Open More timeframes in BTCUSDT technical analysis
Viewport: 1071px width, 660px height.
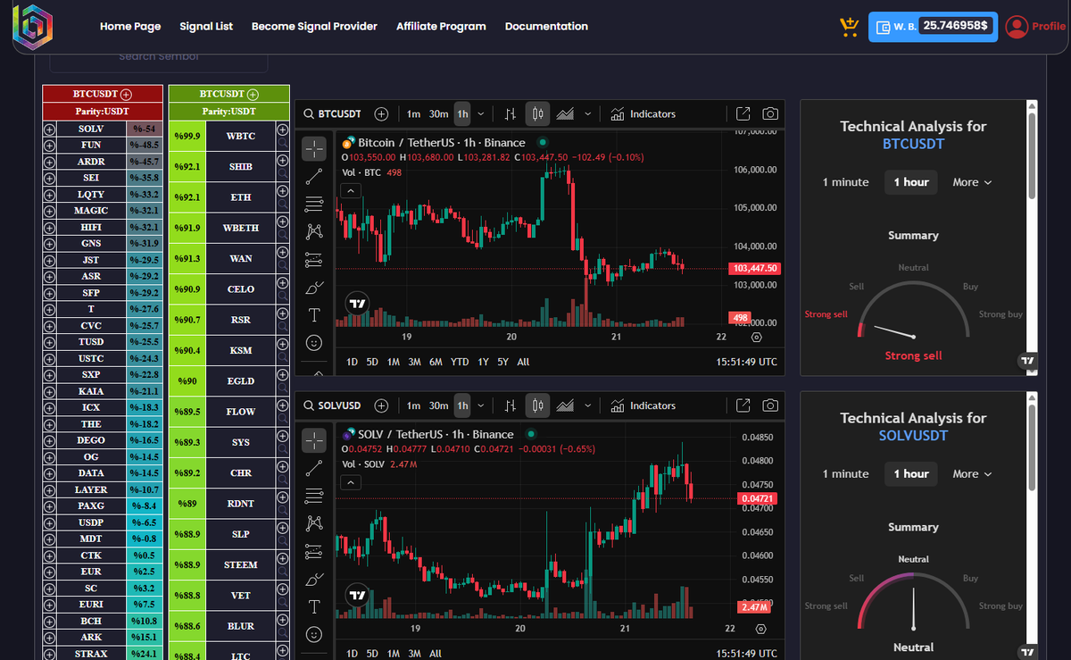click(972, 182)
